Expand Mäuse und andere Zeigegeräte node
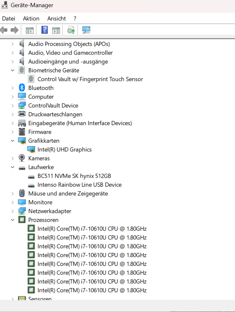Viewport: 235px width, 312px height. 13,193
